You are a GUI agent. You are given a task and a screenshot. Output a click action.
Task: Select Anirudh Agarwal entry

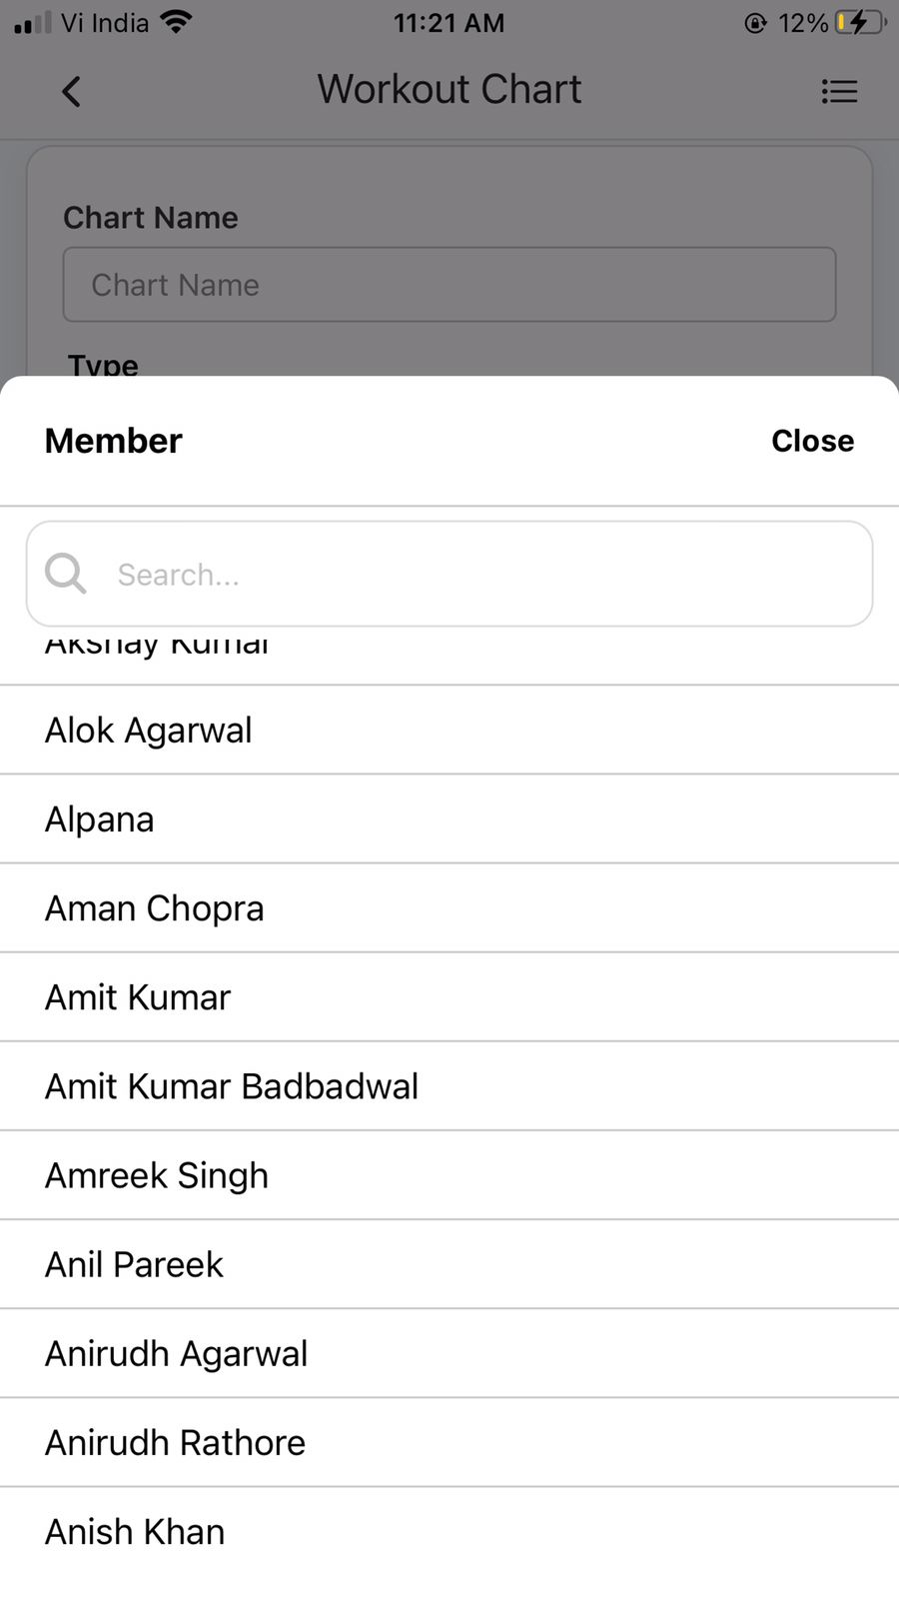point(177,1353)
